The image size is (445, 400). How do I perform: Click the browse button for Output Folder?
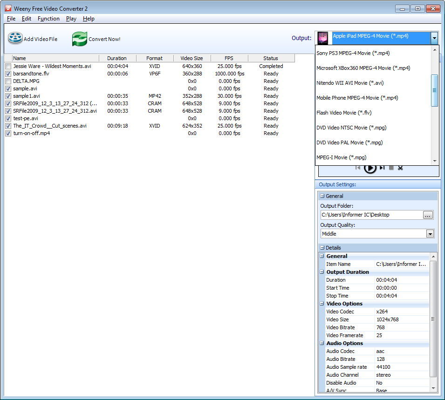coord(427,215)
